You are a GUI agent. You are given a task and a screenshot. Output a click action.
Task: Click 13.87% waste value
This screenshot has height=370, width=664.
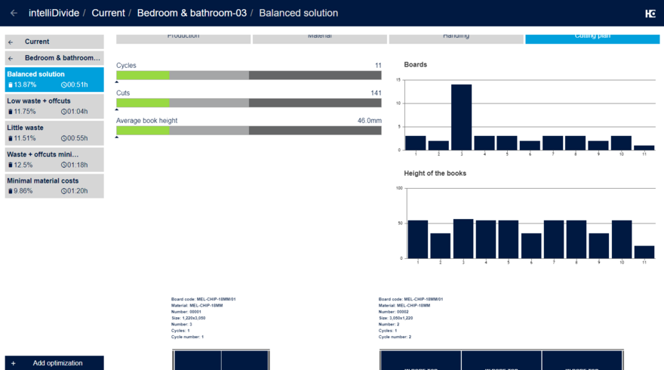25,85
